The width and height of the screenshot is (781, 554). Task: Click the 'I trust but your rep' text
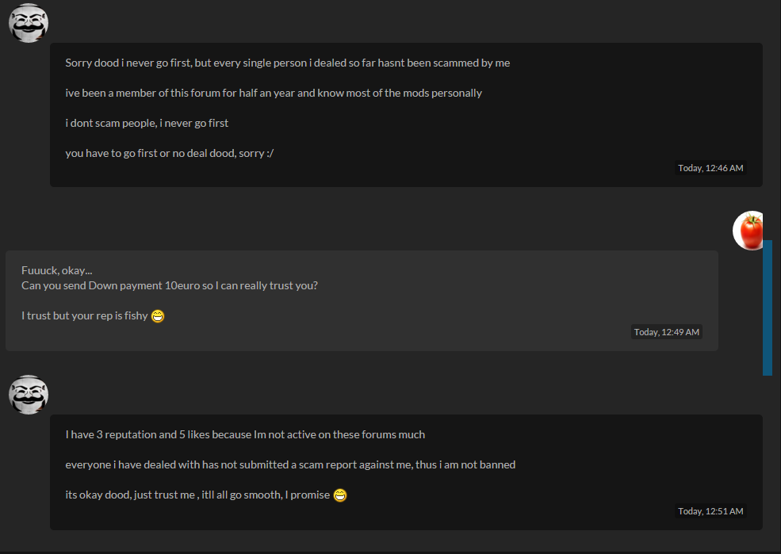click(x=85, y=315)
